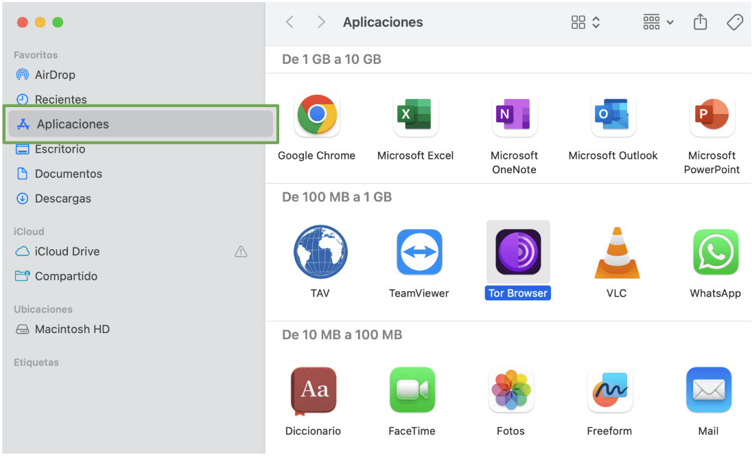Open WhatsApp
Image resolution: width=752 pixels, height=456 pixels.
tap(716, 252)
